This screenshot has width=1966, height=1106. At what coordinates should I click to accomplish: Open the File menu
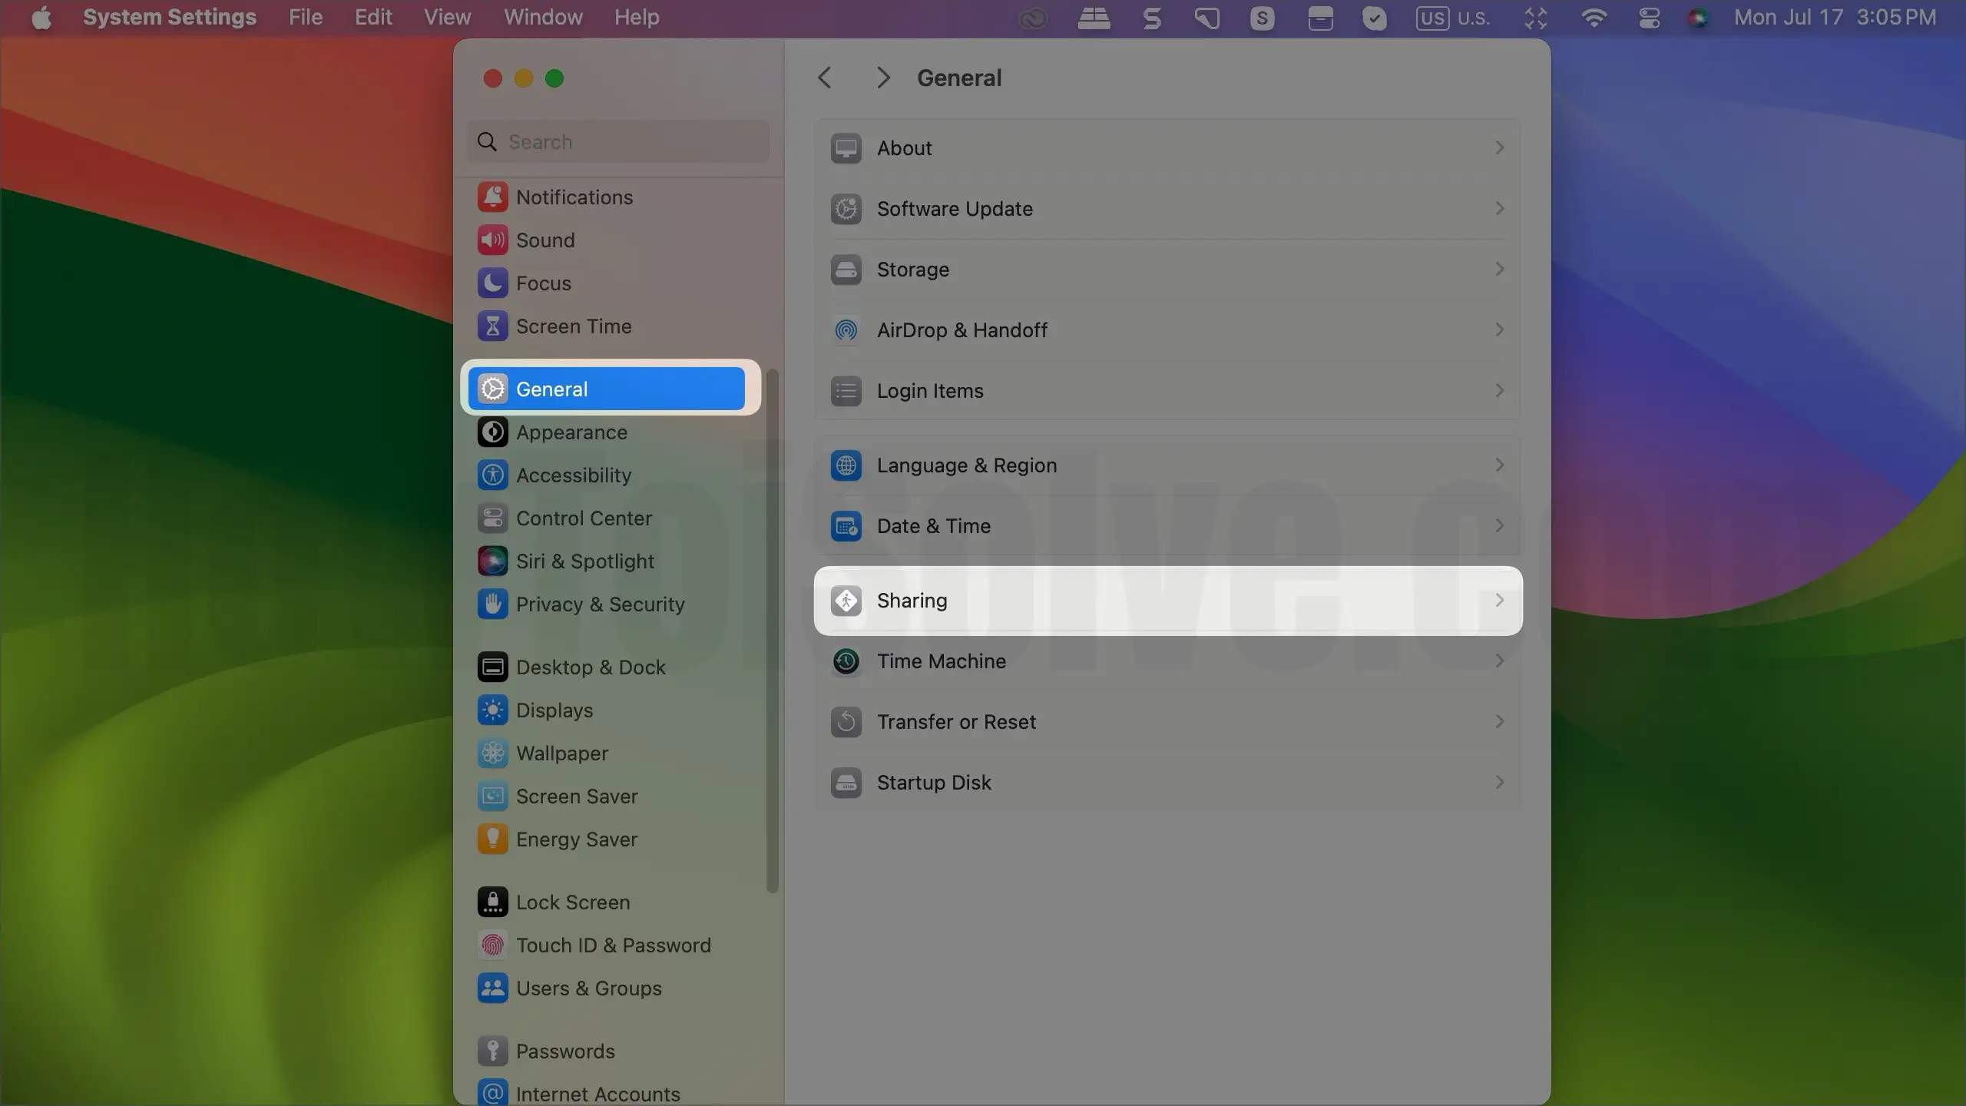pos(306,17)
